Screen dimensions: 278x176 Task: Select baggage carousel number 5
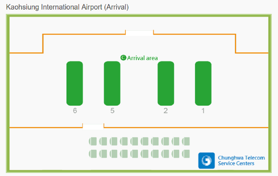coord(112,83)
